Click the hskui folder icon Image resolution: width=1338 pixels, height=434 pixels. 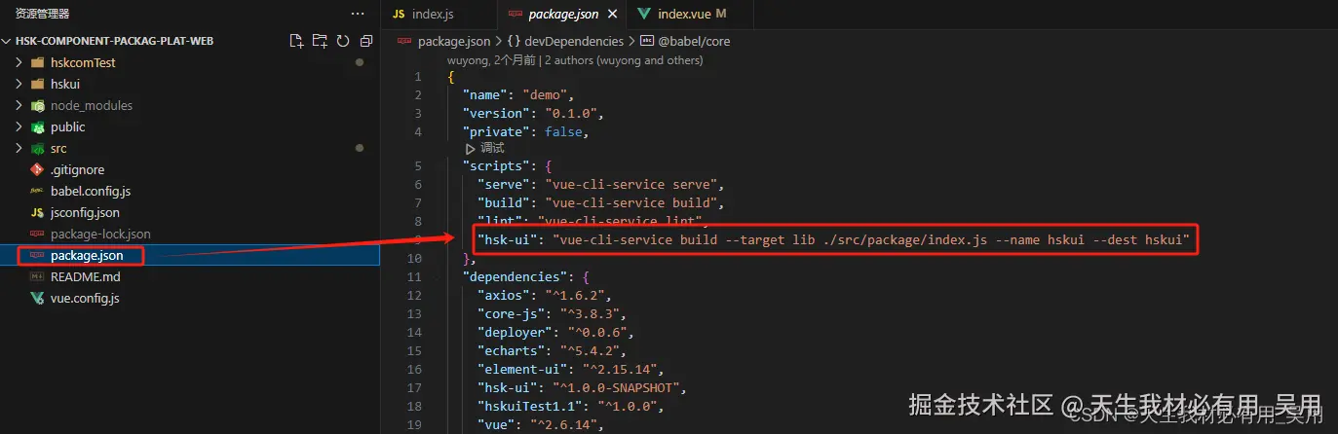[38, 84]
